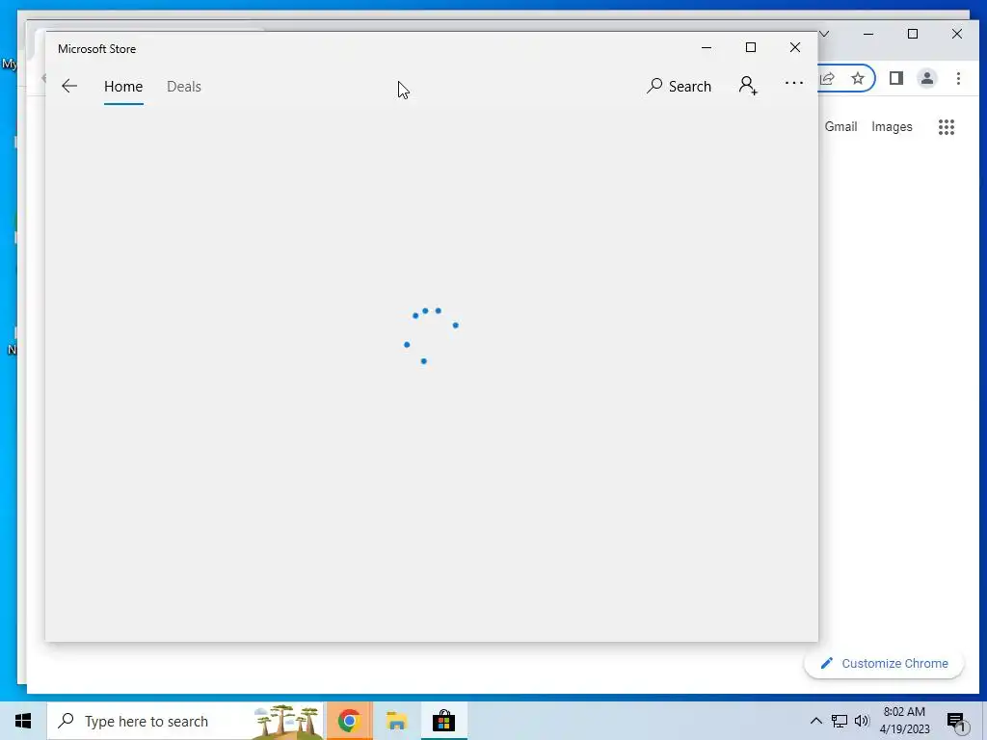Click the Customize Chrome button
Viewport: 987px width, 740px height.
click(884, 663)
